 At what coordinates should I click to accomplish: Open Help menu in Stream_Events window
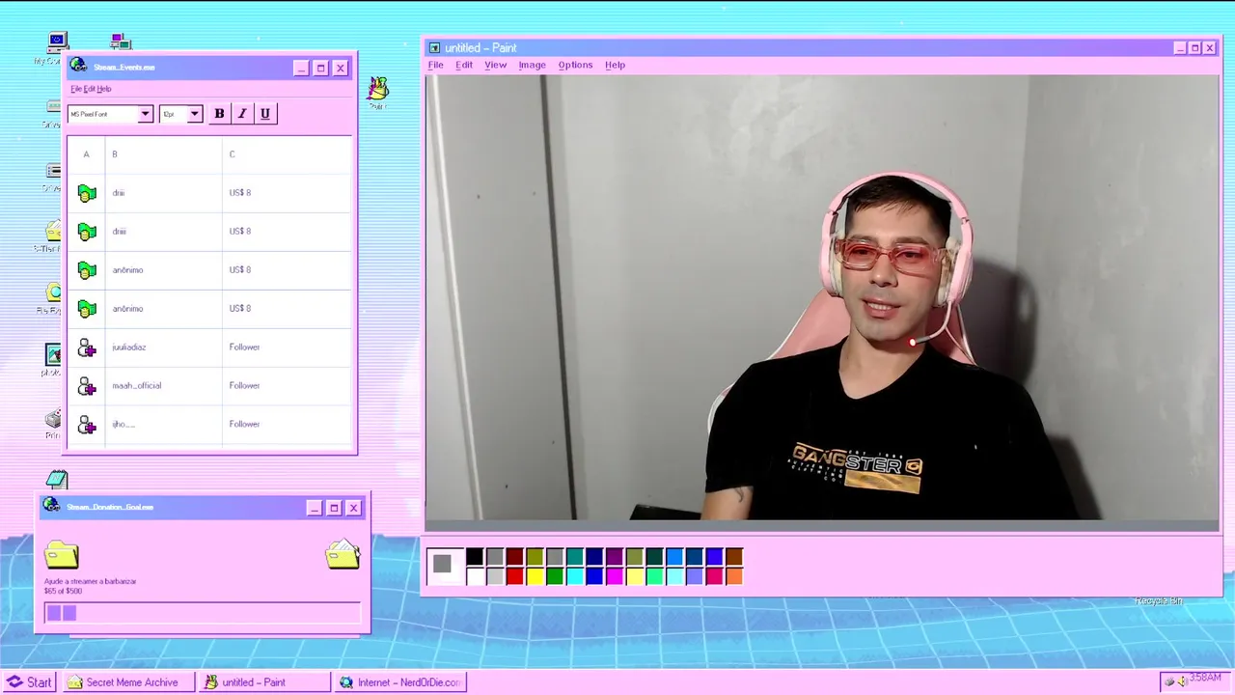tap(103, 89)
